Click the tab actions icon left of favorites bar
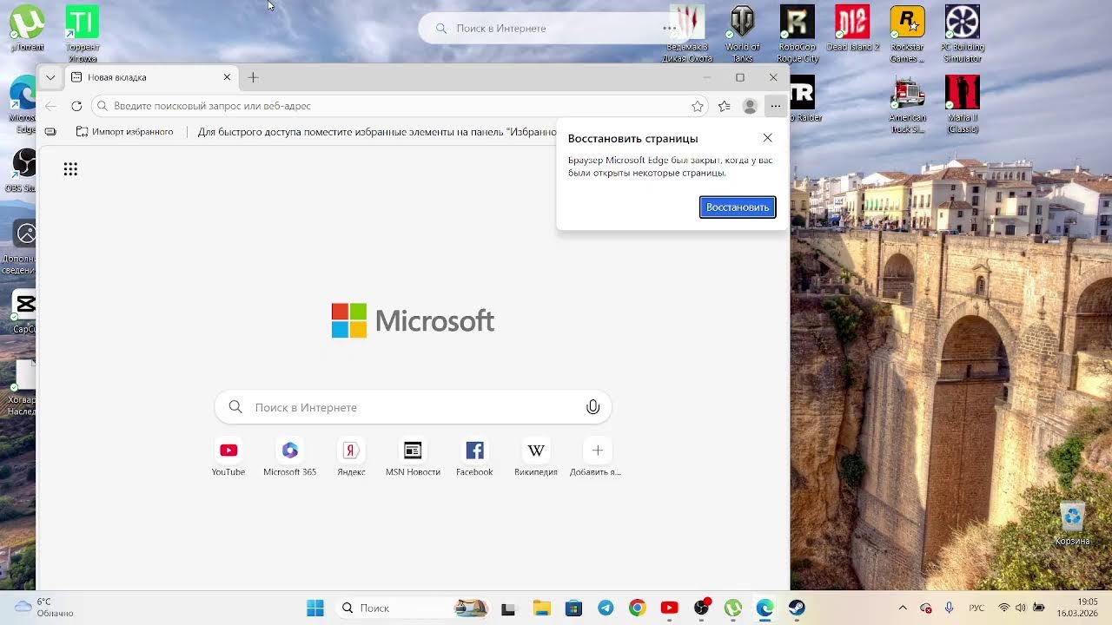 (50, 132)
